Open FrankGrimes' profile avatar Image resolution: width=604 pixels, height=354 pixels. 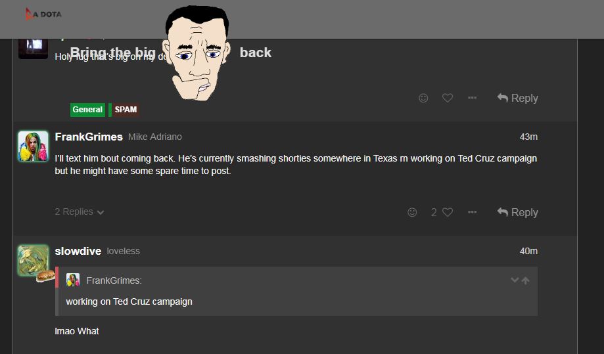(33, 146)
